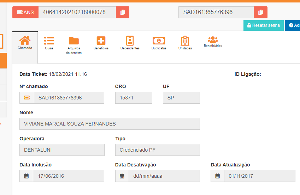This screenshot has width=300, height=195.
Task: Open calendar for Data Desativação
Action: (122, 176)
